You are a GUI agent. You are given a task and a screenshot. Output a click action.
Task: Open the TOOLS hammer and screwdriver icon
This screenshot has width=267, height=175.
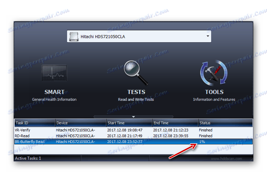tap(214, 73)
